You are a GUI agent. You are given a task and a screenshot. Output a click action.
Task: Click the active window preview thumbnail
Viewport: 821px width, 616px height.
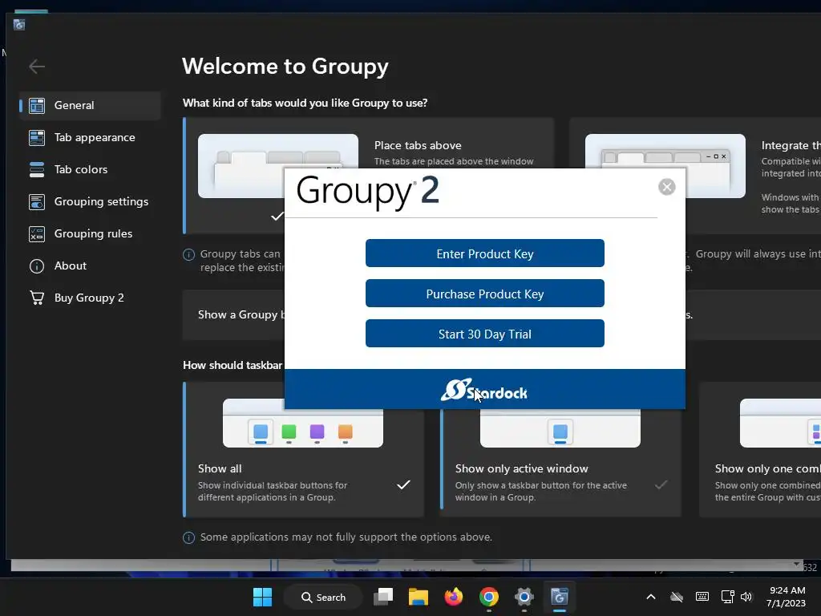coord(560,428)
